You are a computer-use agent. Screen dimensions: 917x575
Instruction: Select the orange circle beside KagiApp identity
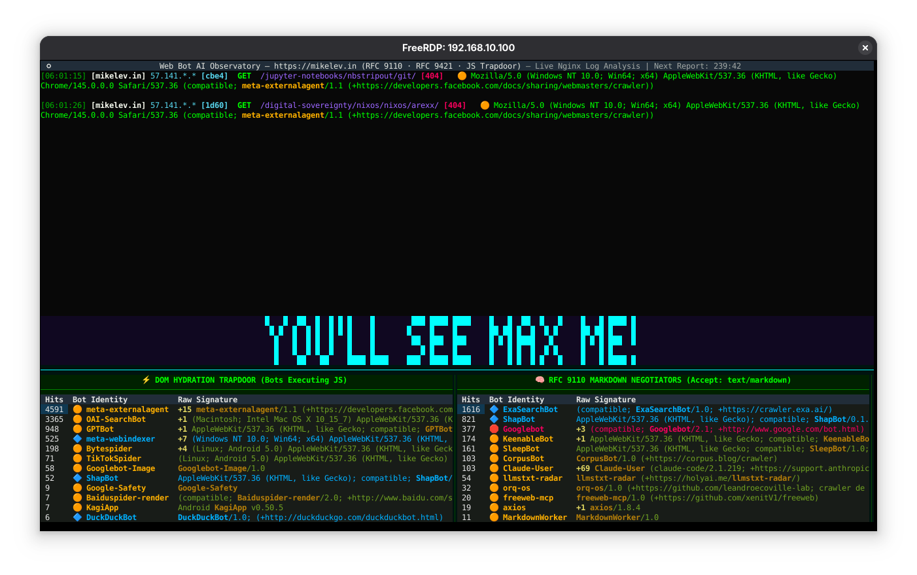pos(77,508)
